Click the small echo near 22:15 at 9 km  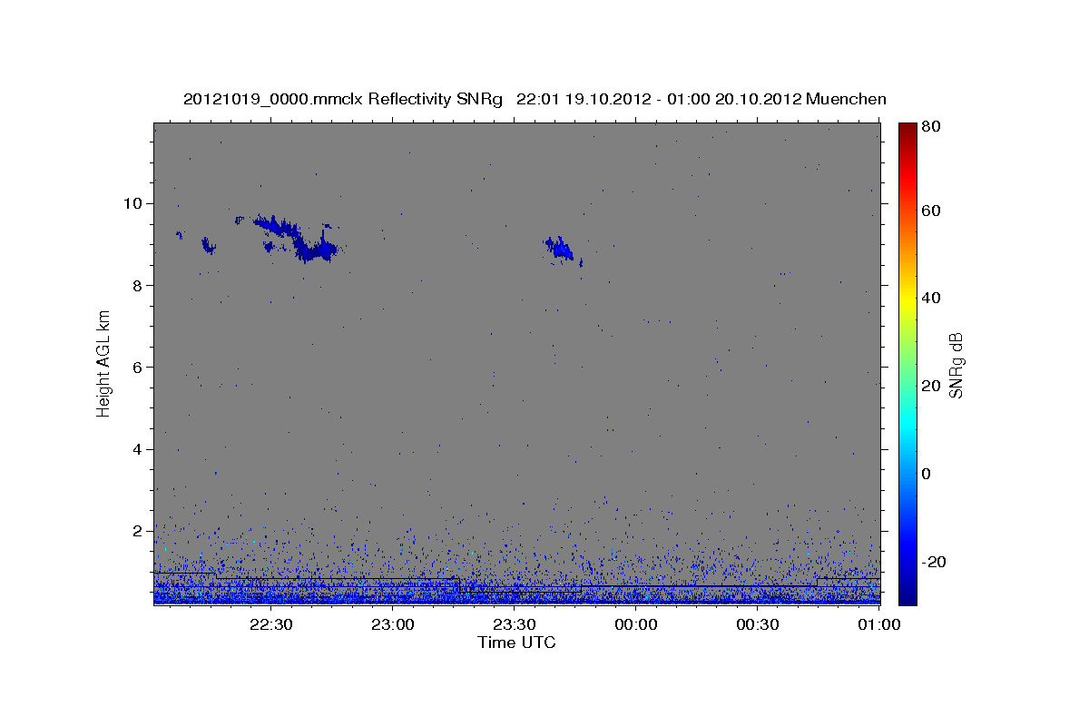(x=209, y=245)
